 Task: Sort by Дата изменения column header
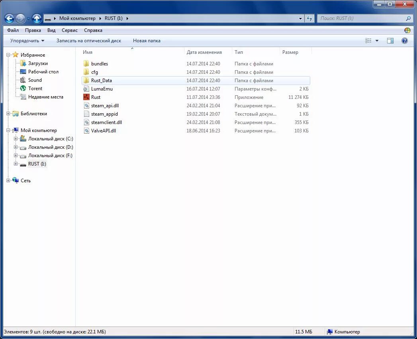tap(204, 52)
